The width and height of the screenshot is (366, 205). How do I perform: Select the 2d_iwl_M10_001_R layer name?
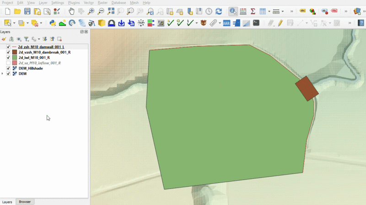click(34, 58)
